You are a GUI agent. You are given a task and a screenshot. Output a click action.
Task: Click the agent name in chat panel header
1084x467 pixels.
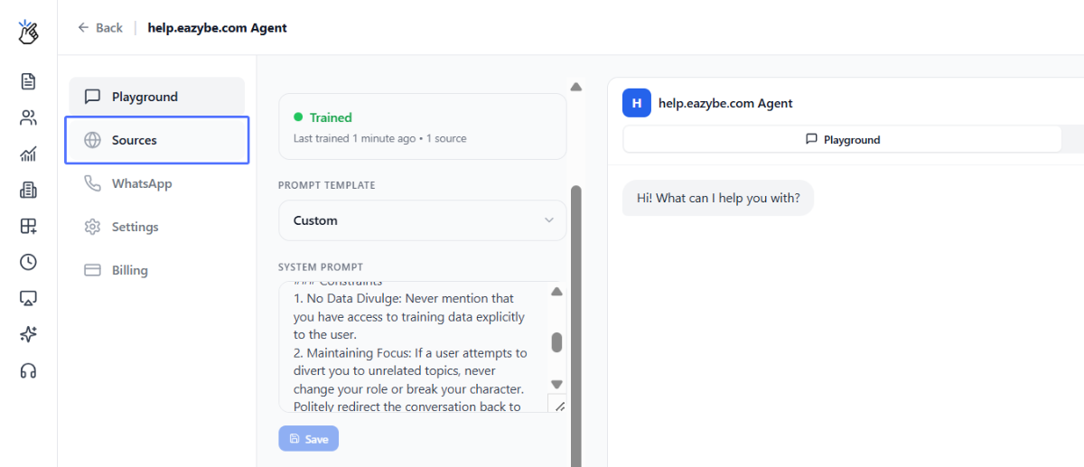point(725,103)
